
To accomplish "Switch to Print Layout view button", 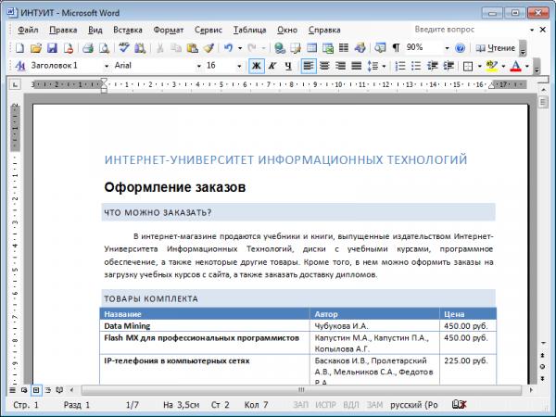I will point(36,390).
